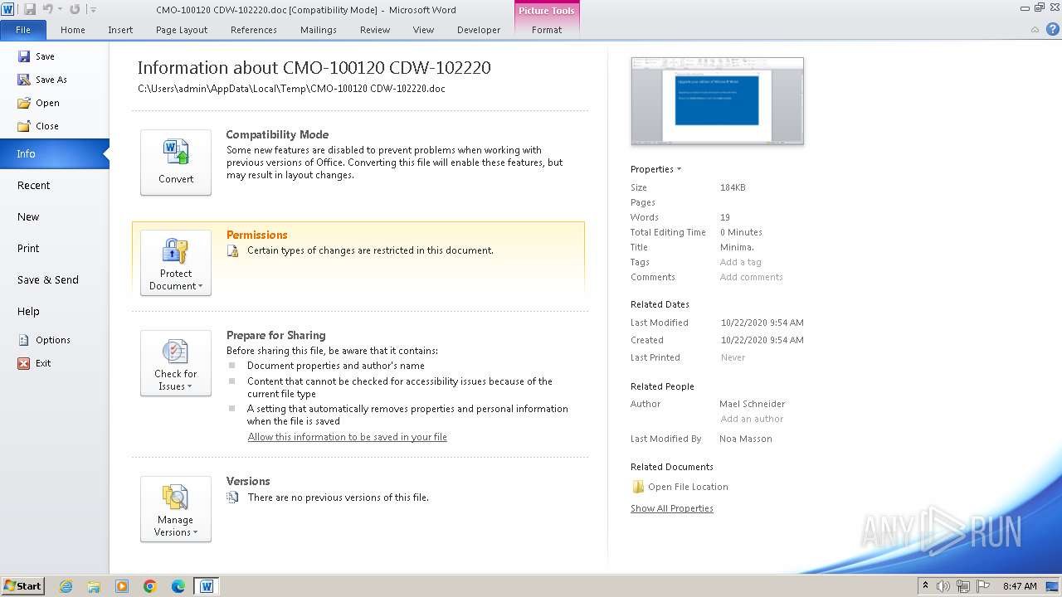The image size is (1062, 597).
Task: Click the taskbar clock 8:47 AM
Action: point(1020,586)
